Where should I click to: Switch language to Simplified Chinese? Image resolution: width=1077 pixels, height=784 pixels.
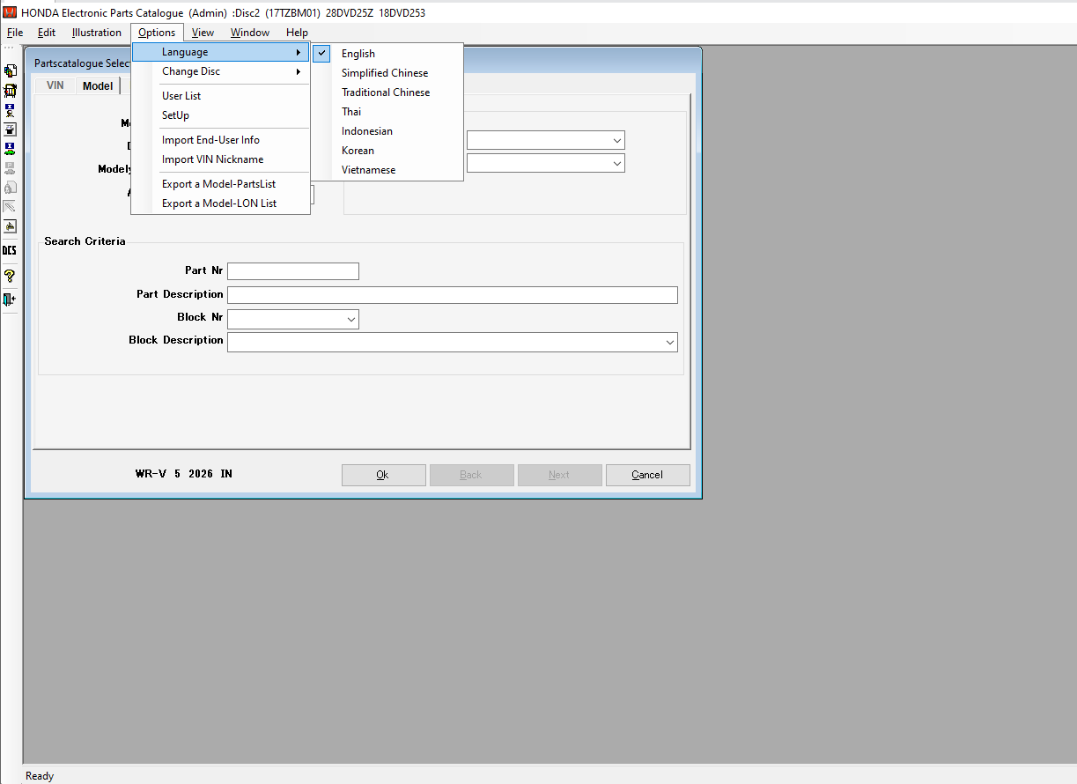point(387,73)
